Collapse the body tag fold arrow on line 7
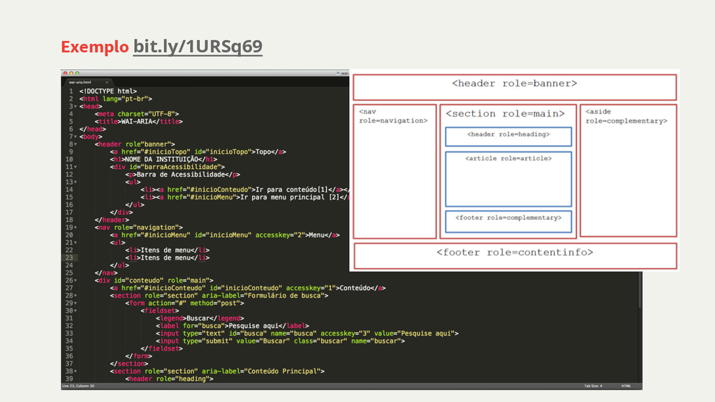 [x=75, y=137]
